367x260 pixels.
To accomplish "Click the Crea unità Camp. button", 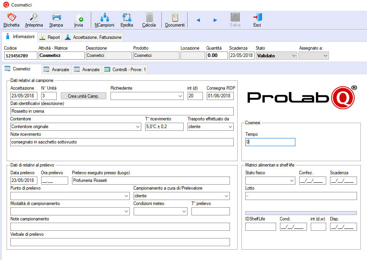I will [x=83, y=96].
